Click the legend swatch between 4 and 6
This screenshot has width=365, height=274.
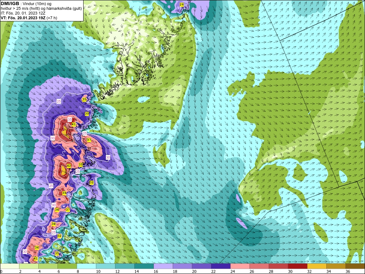coord(48,266)
